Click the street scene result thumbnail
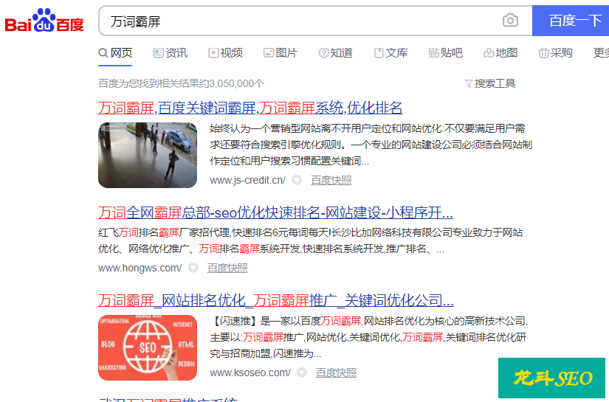 [x=148, y=155]
